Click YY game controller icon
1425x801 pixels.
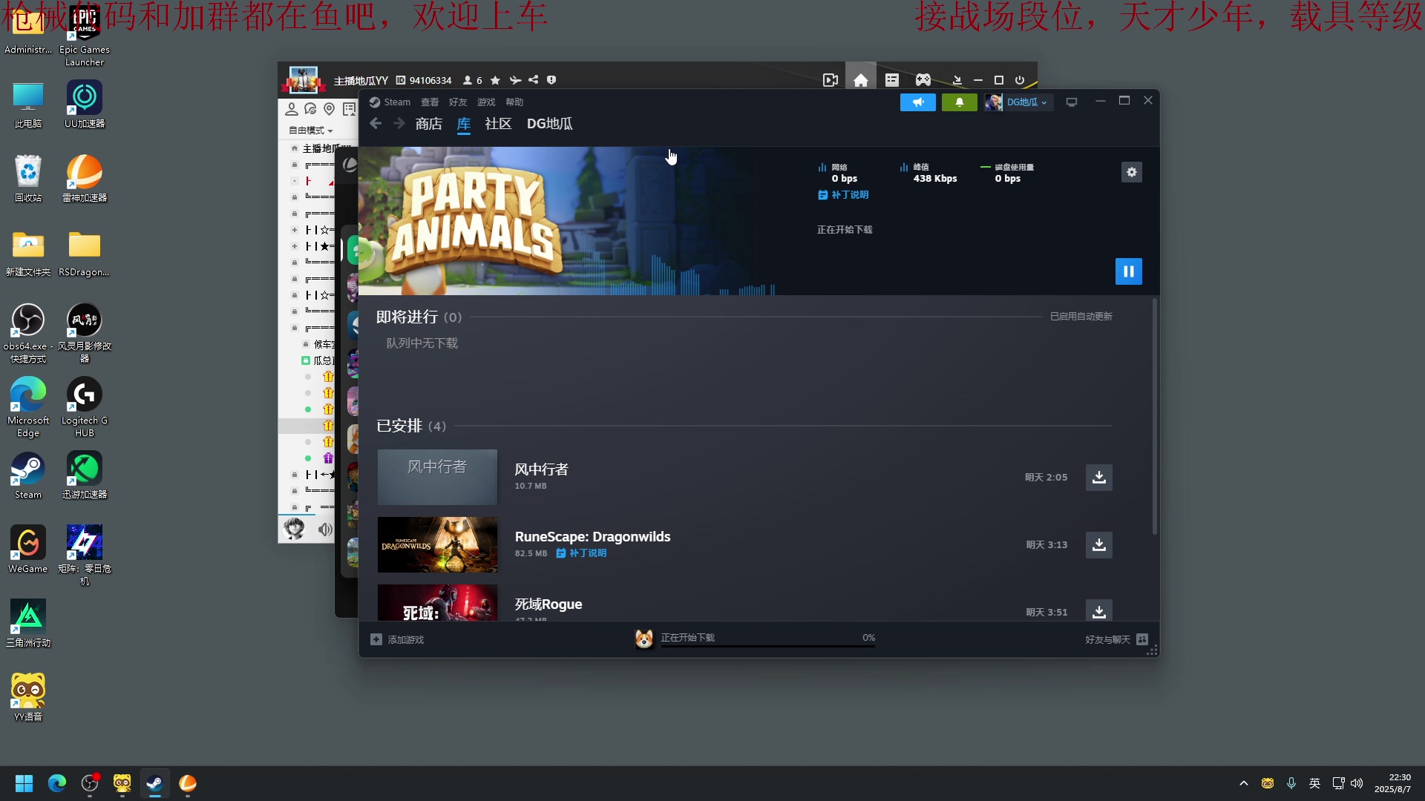coord(923,80)
